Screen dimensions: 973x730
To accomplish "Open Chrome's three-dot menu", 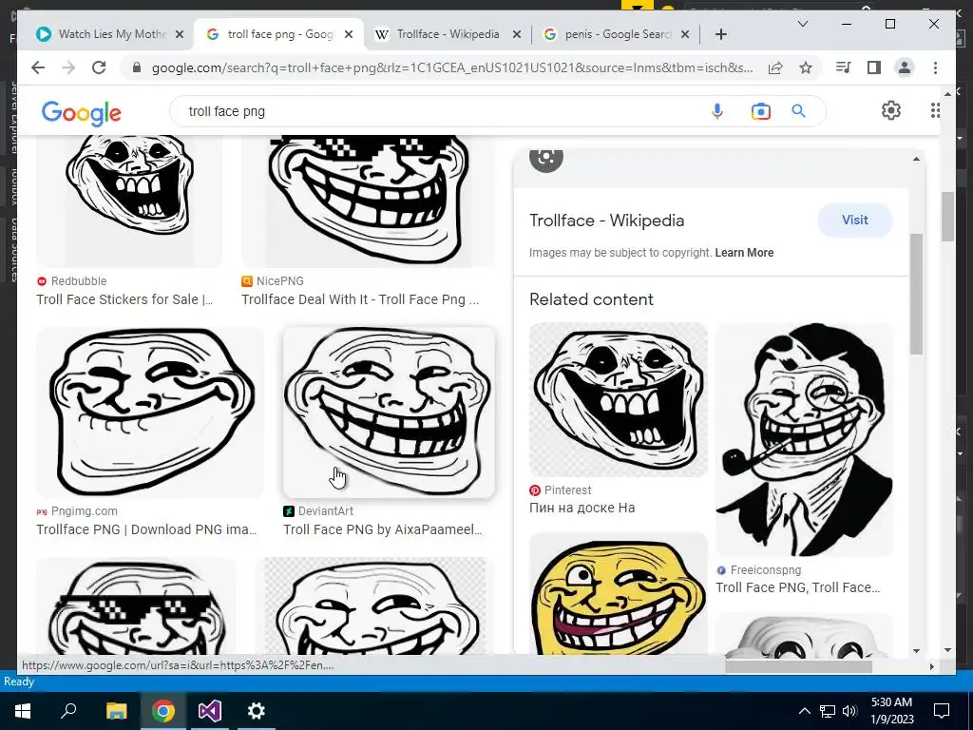I will coord(935,67).
